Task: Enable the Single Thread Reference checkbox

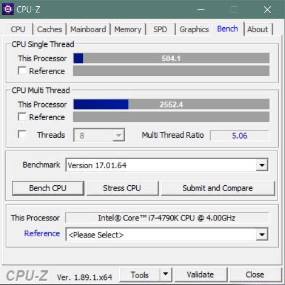Action: [x=22, y=71]
